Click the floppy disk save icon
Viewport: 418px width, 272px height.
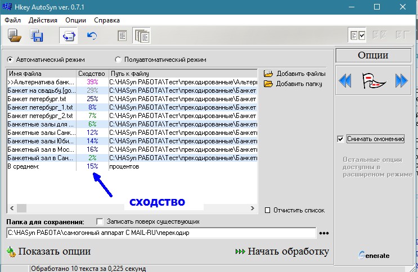[37, 36]
